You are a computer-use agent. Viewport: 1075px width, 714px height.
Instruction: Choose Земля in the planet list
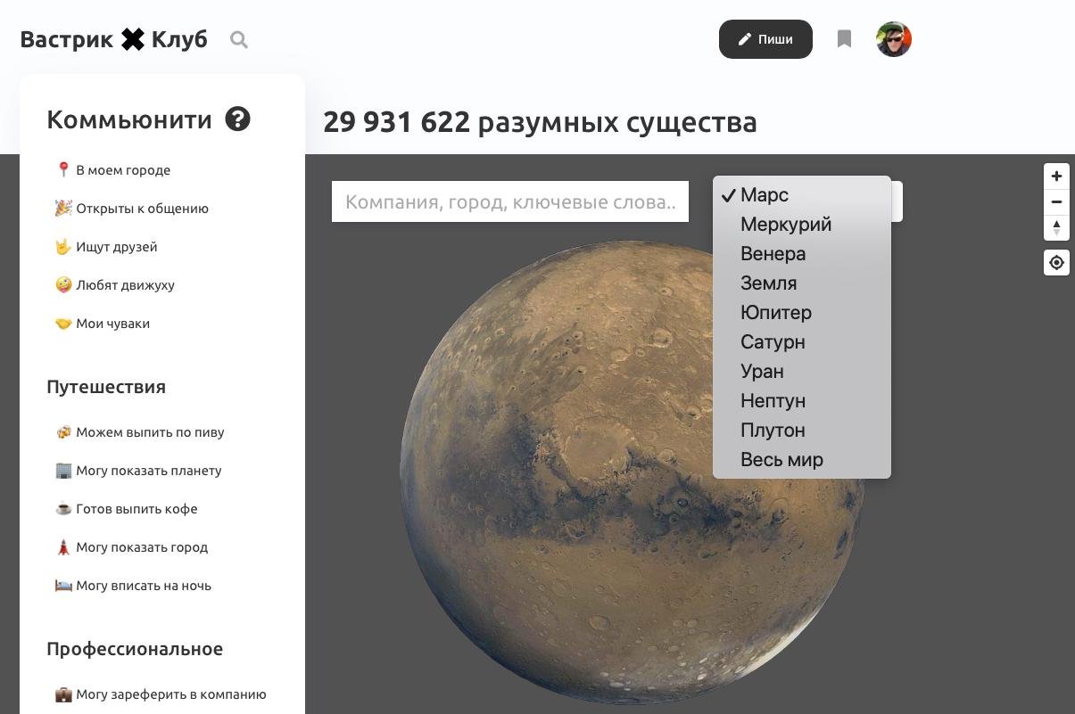[768, 283]
